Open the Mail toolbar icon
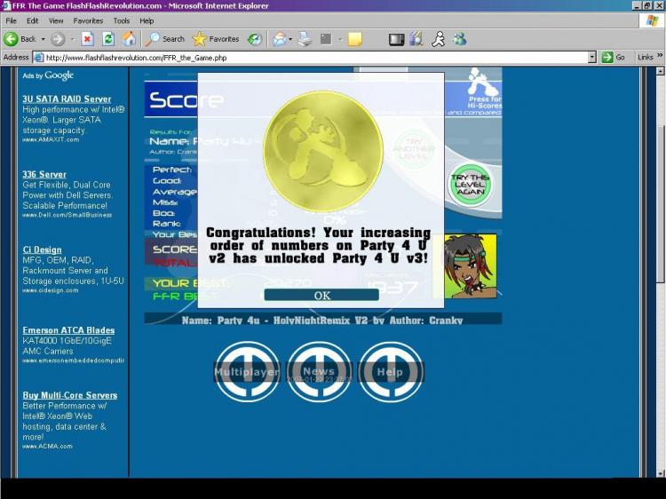Screen dimensions: 666x499 (x=280, y=39)
